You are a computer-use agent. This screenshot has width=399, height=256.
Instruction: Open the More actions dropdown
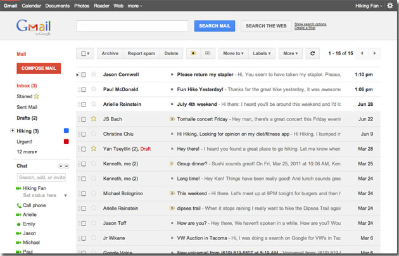(290, 53)
